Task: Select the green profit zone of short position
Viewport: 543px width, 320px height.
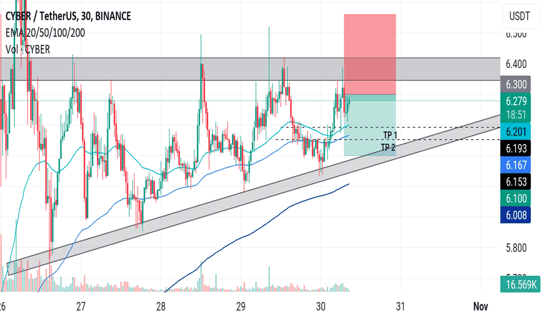Action: click(370, 125)
